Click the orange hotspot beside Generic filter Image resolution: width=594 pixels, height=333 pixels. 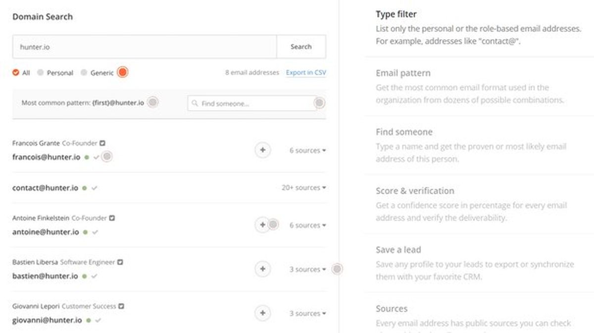pos(123,72)
